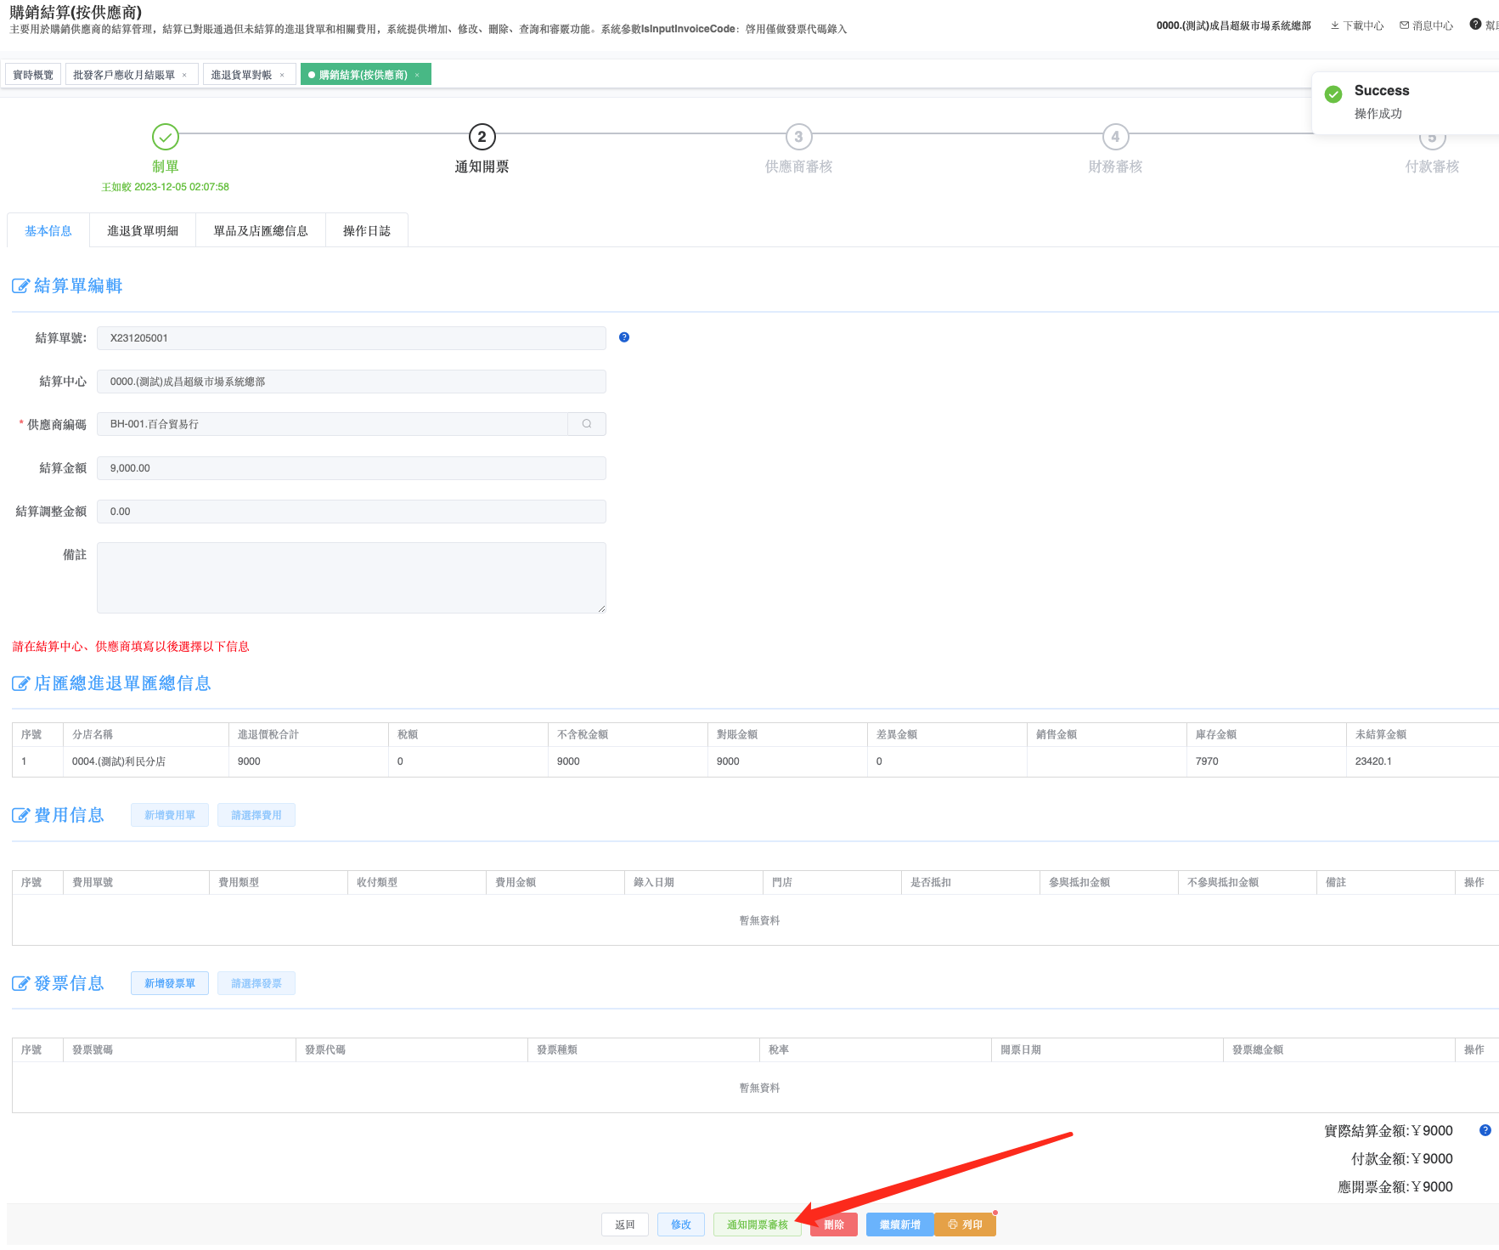Open the 實時概覽 page tab
Image resolution: width=1499 pixels, height=1250 pixels.
point(33,76)
